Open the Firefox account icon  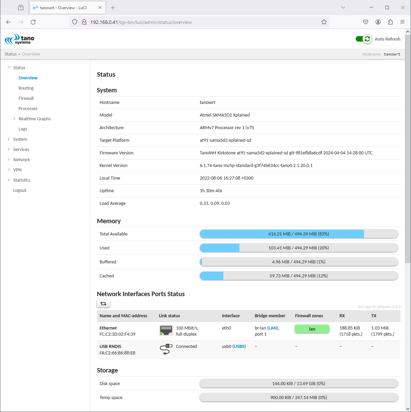tap(378, 22)
